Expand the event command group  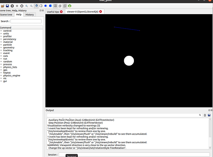click(x=1, y=53)
